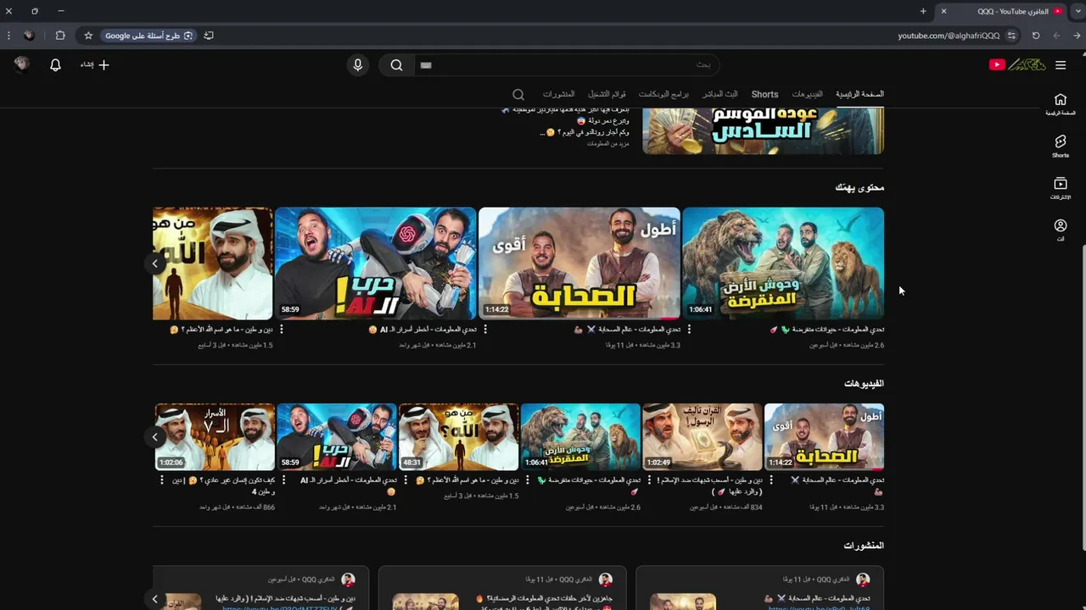This screenshot has width=1086, height=610.
Task: Go back in browser history
Action: (1077, 36)
